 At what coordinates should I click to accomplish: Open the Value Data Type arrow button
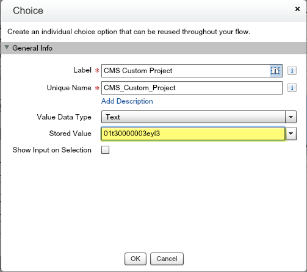pyautogui.click(x=291, y=117)
